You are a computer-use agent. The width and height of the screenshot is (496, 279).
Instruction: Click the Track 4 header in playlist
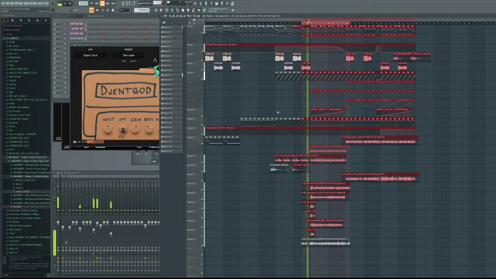point(195,57)
